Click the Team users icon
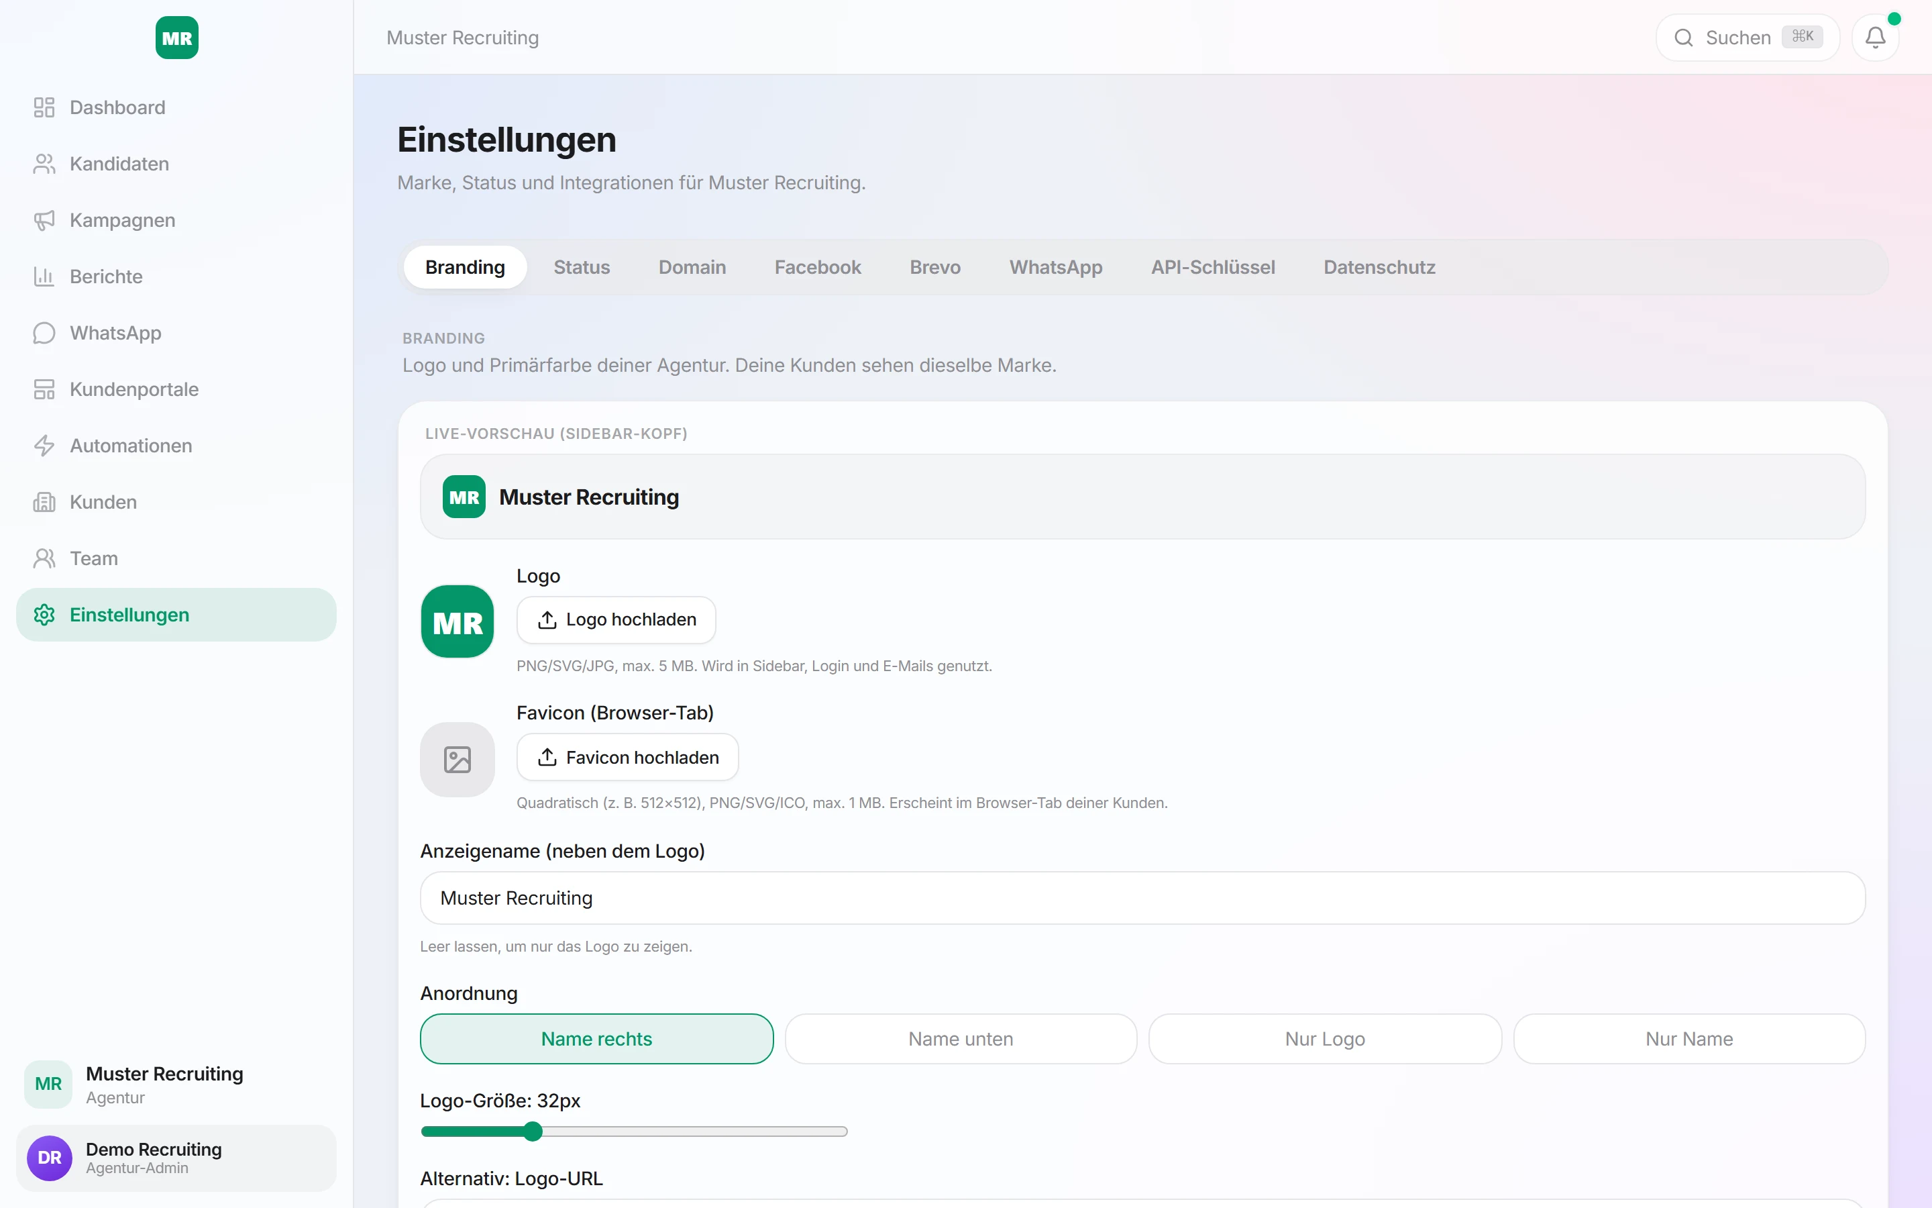Screen dimensions: 1932x1208 (x=44, y=558)
